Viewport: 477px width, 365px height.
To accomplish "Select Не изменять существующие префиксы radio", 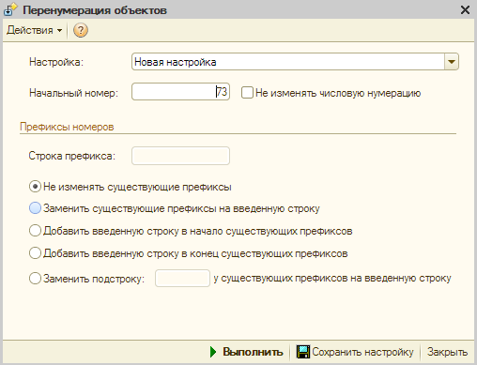I will pos(35,187).
